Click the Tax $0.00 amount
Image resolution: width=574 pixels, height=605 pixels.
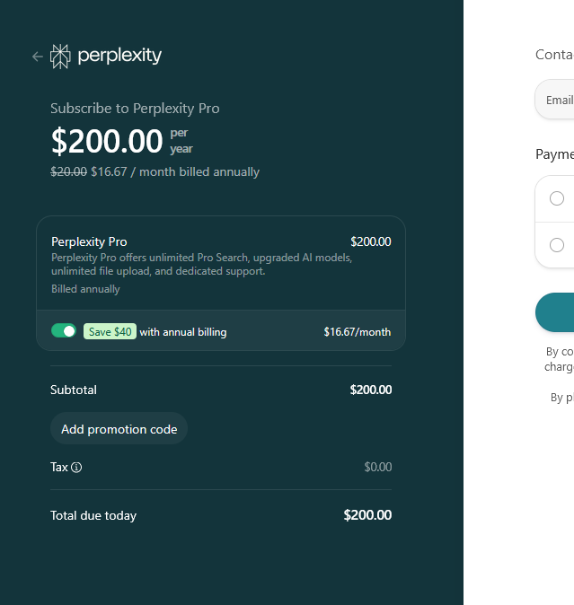pyautogui.click(x=378, y=468)
